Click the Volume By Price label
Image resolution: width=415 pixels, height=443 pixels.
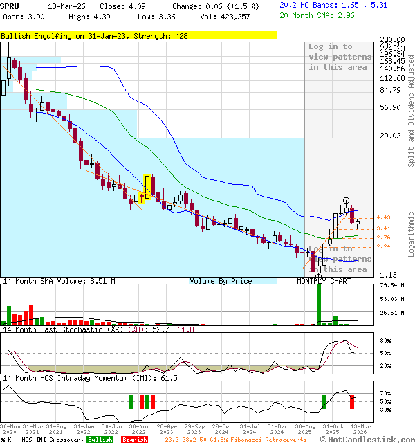click(221, 281)
